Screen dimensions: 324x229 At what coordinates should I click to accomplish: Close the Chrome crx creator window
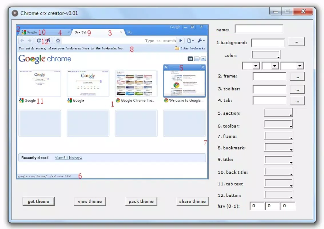click(x=303, y=11)
